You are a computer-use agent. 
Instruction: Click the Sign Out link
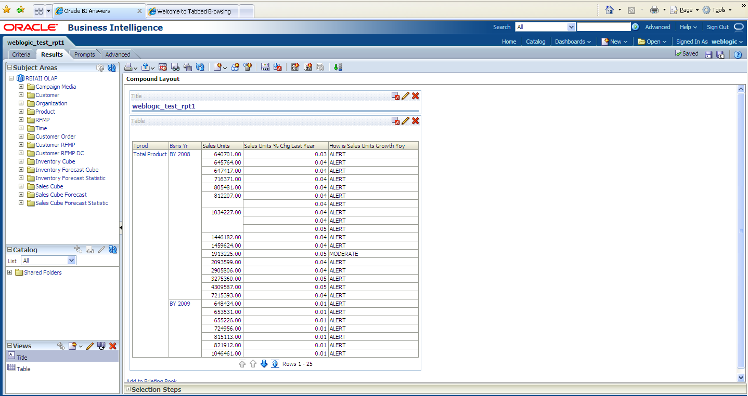(x=717, y=27)
